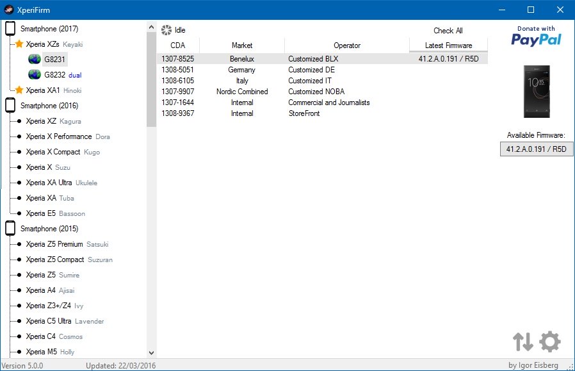Screen dimensions: 575x371
Task: Click the Customized BLX operator cell
Action: pos(313,59)
